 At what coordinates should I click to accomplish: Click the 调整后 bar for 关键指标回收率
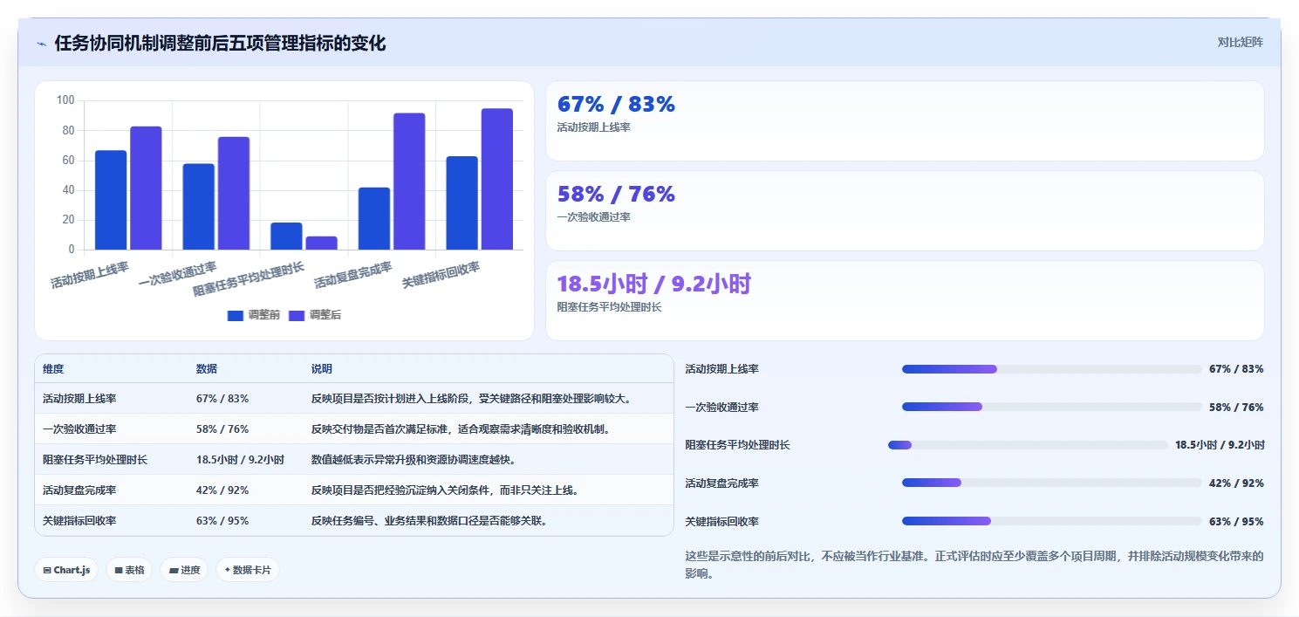click(x=497, y=179)
